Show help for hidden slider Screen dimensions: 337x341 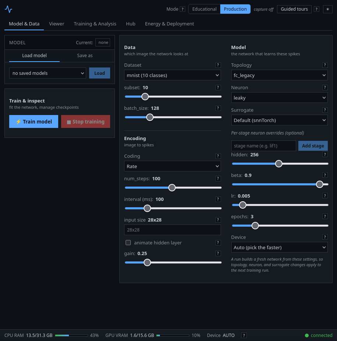325,154
